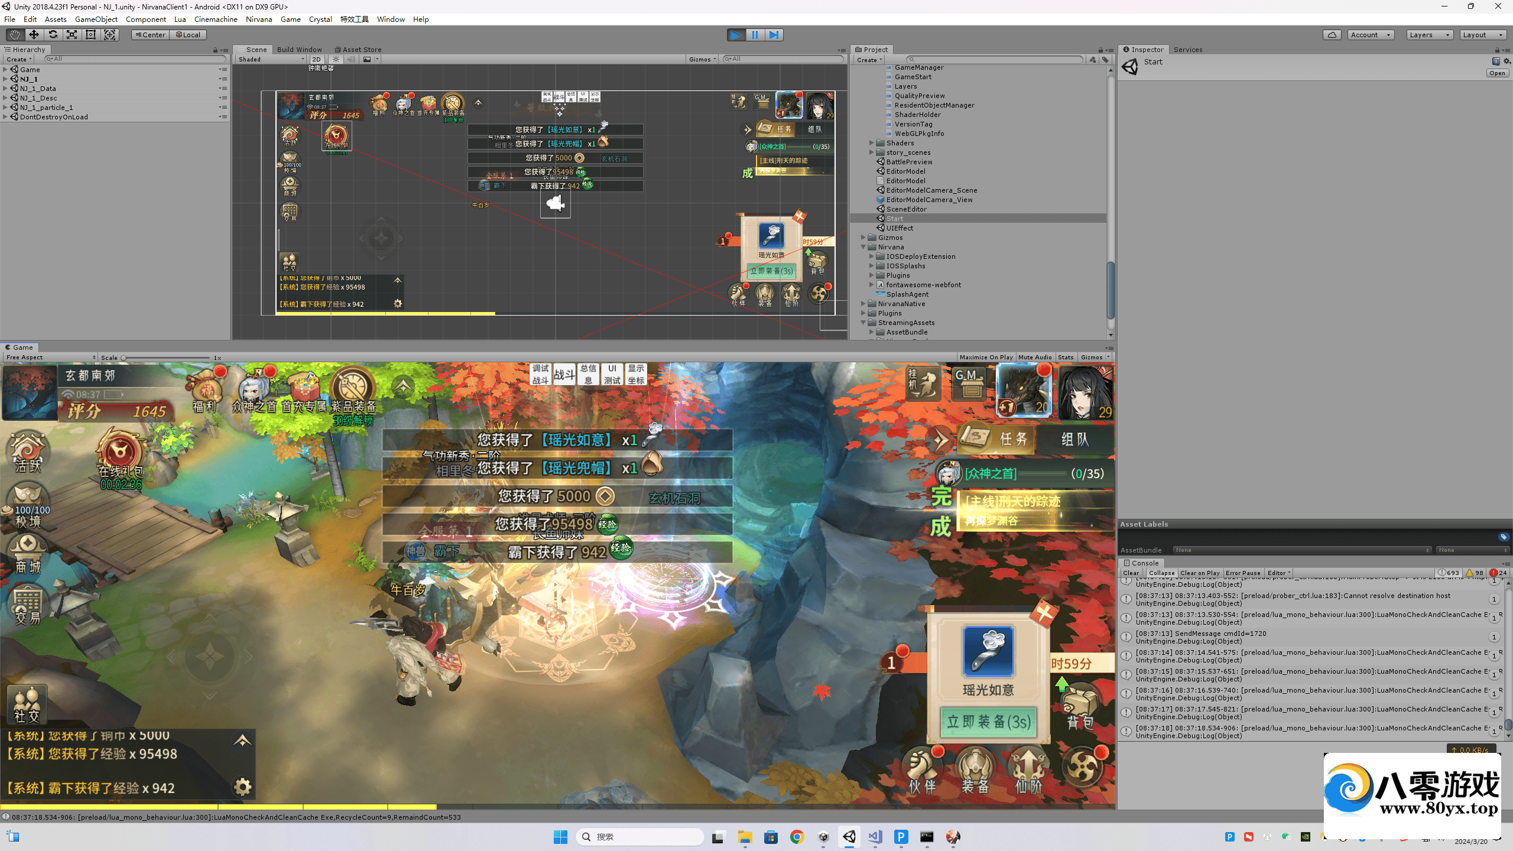Toggle Error Pause in Console
The height and width of the screenshot is (851, 1513).
[x=1243, y=573]
